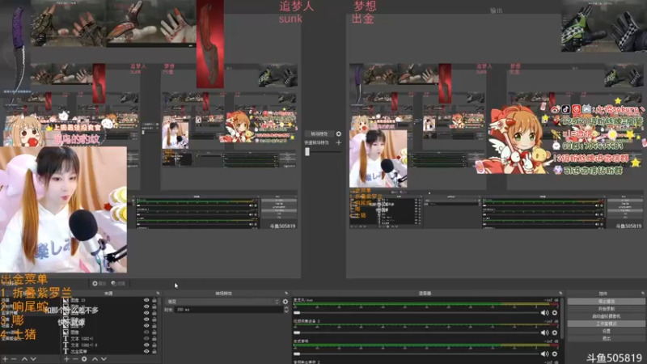This screenshot has width=647, height=364.
Task: Hide the 图像 33 source
Action: pos(146,300)
